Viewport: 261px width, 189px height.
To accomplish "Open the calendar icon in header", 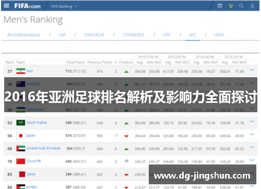I will click(x=220, y=6).
